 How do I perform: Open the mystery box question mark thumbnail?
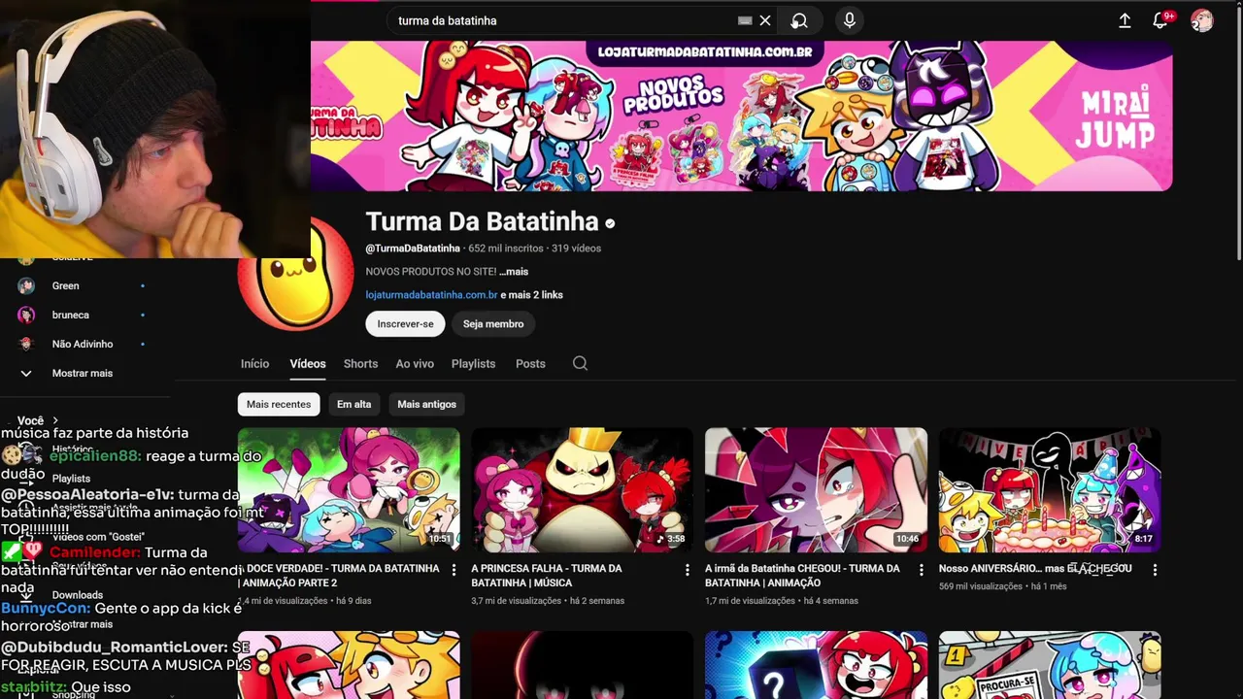[816, 665]
